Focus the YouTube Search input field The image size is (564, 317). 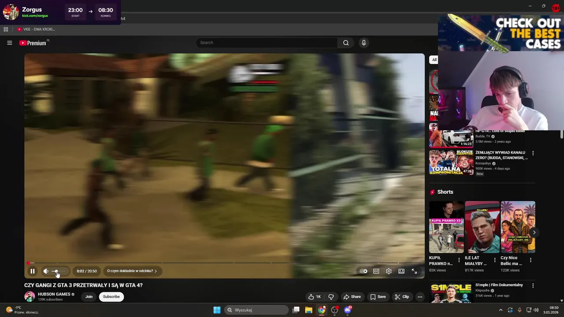coord(267,43)
